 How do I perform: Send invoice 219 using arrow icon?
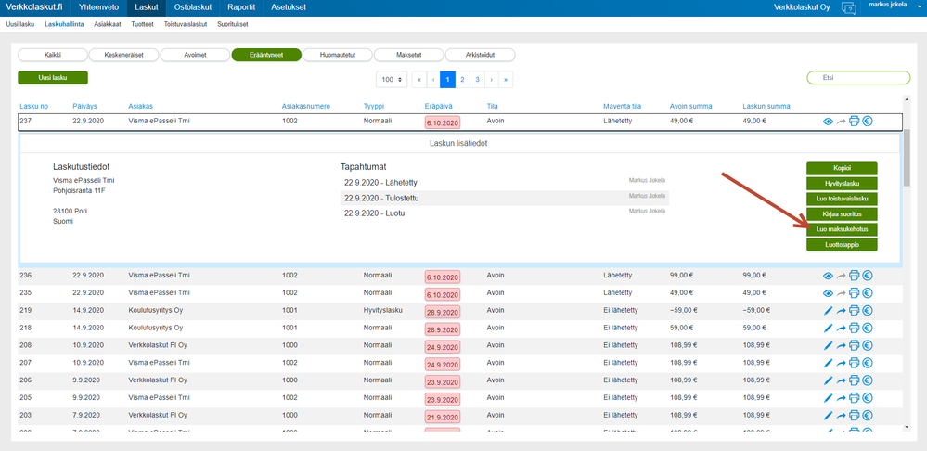tap(842, 310)
